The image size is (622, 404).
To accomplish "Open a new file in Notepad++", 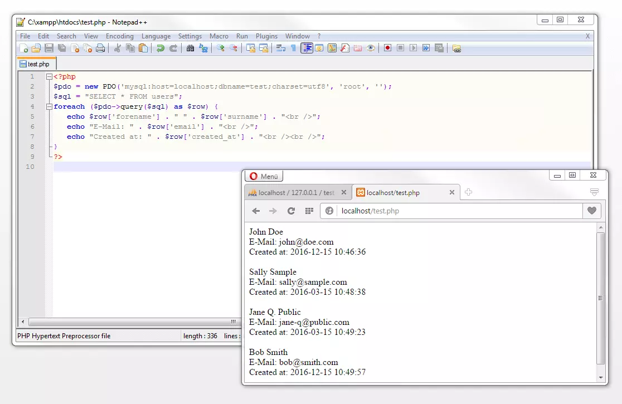I will coord(24,48).
